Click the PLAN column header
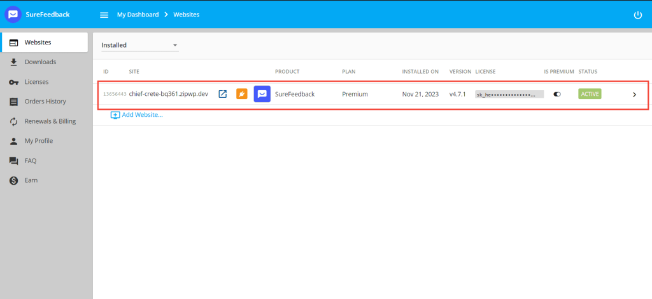The width and height of the screenshot is (652, 299). 348,72
